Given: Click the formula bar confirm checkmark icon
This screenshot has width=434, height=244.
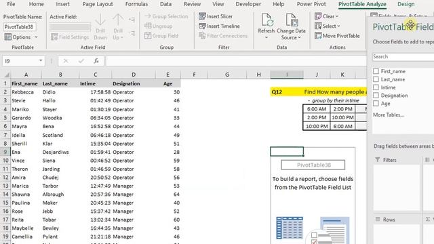Looking at the screenshot, I should (x=81, y=61).
